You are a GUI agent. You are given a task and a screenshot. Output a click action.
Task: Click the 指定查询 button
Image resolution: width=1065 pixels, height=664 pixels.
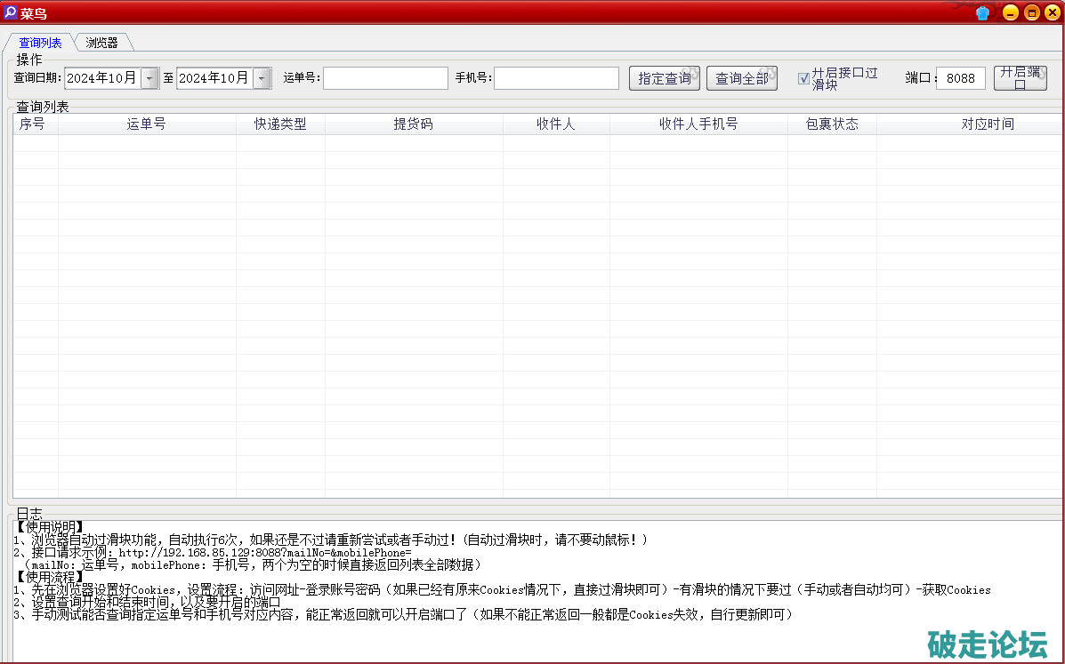point(664,78)
